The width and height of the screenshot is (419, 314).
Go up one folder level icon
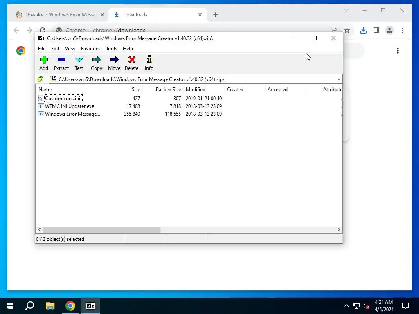coord(41,79)
